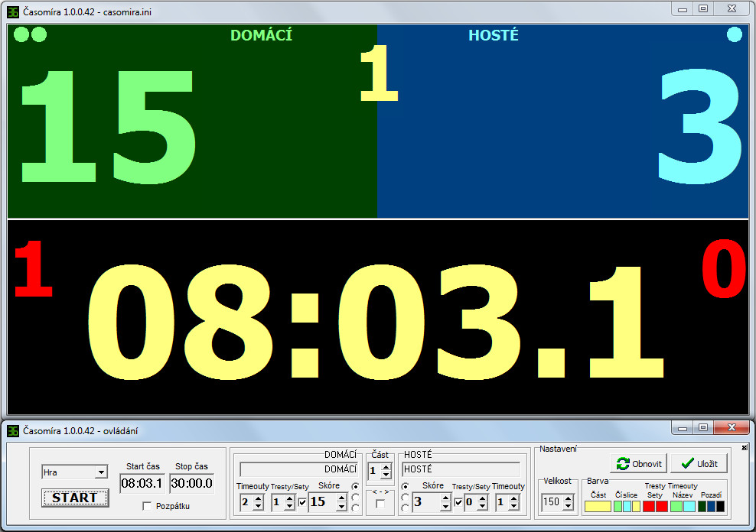The height and width of the screenshot is (532, 756).
Task: Open the cyan Číslice color swatch
Action: 627,507
